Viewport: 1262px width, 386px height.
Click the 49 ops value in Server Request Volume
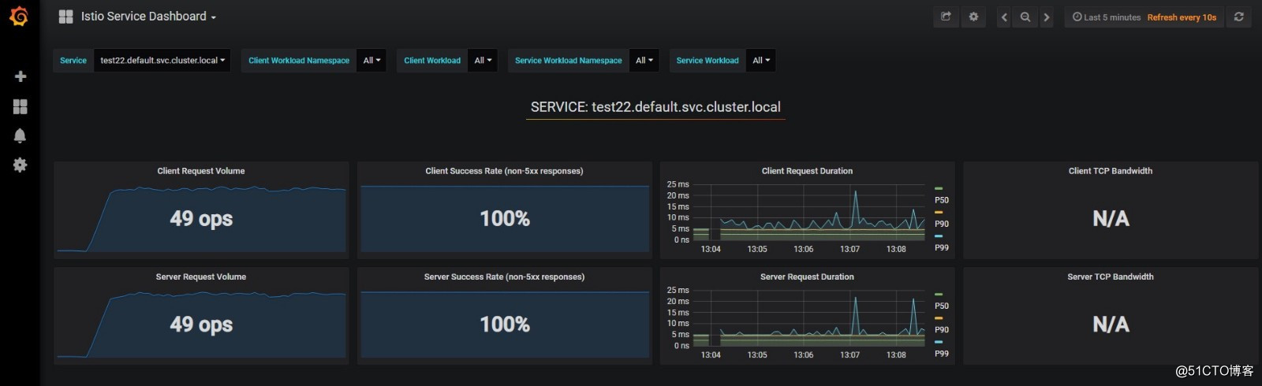click(201, 324)
